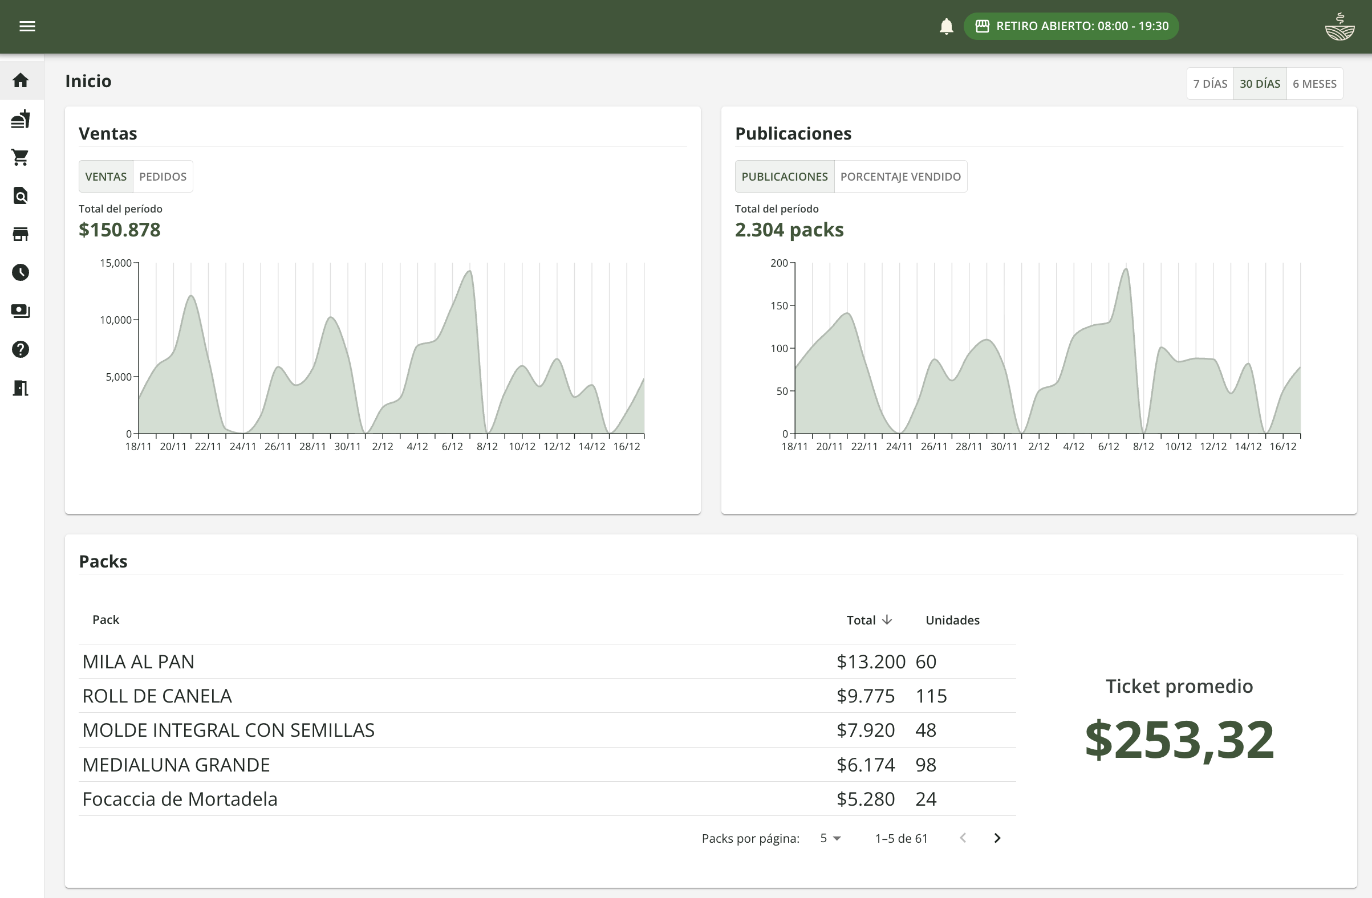Select the 7 DÍAS period toggle
The width and height of the screenshot is (1372, 898).
coord(1209,84)
